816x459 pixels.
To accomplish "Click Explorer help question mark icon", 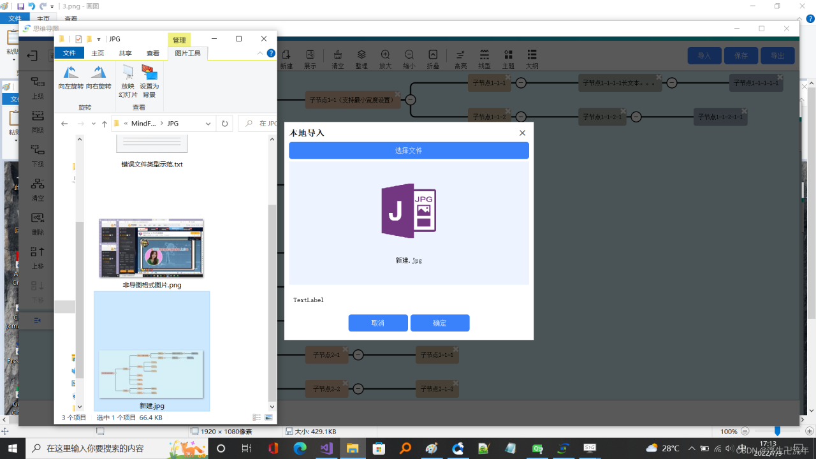I will pyautogui.click(x=271, y=54).
